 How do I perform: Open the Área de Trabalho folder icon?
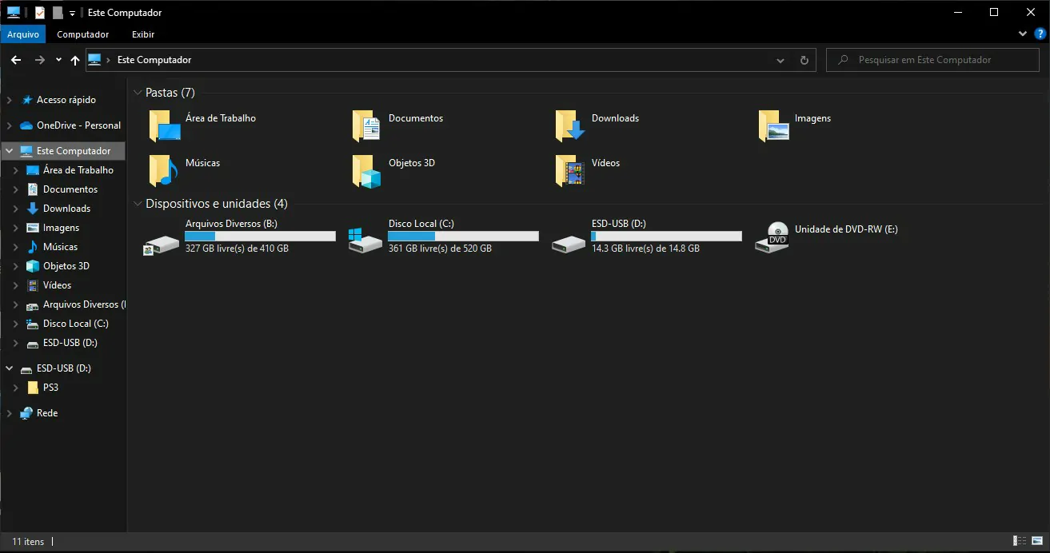coord(165,126)
